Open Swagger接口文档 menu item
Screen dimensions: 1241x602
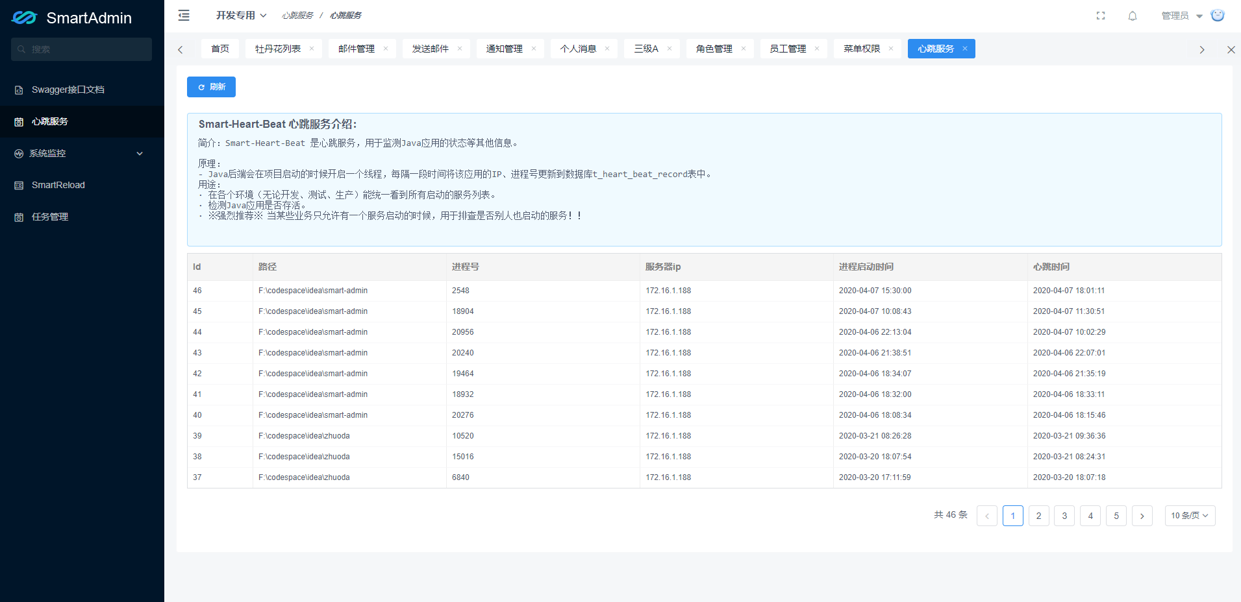82,90
